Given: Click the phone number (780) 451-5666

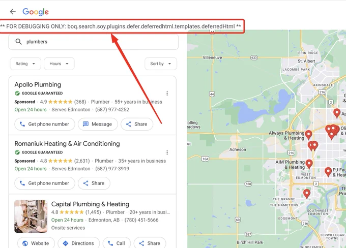Looking at the screenshot, I should 141,220.
